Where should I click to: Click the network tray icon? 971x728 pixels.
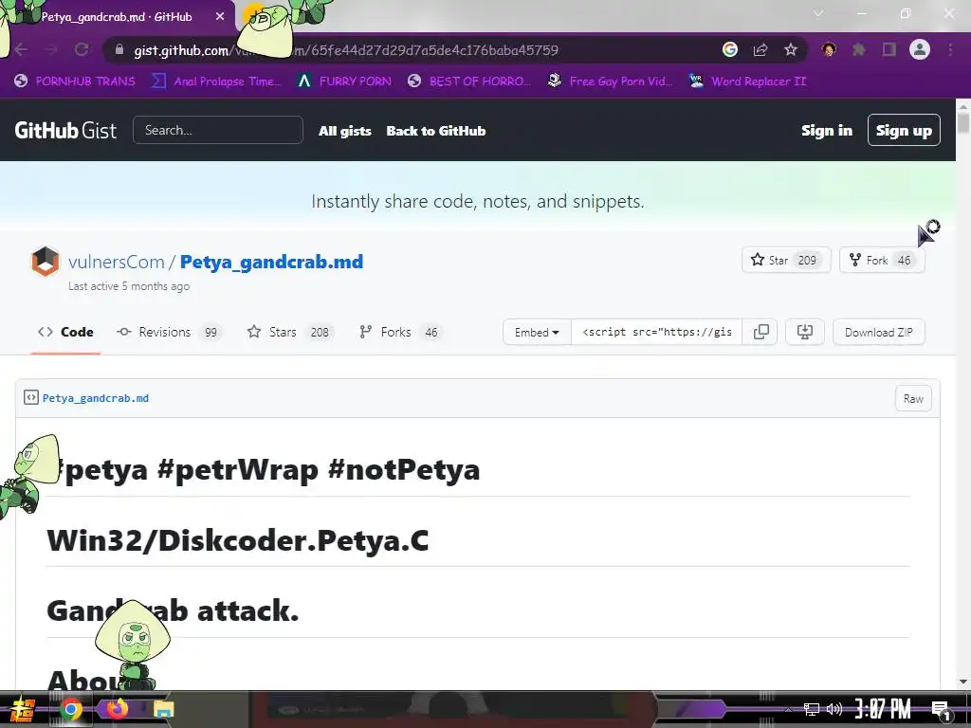pos(811,709)
